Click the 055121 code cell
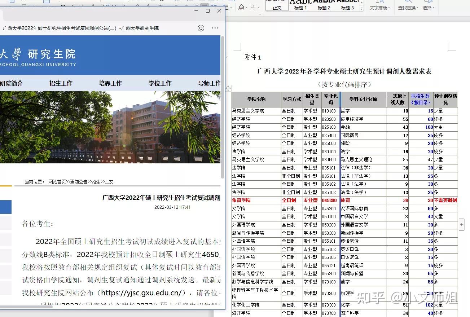470x317 pixels. pos(330,265)
